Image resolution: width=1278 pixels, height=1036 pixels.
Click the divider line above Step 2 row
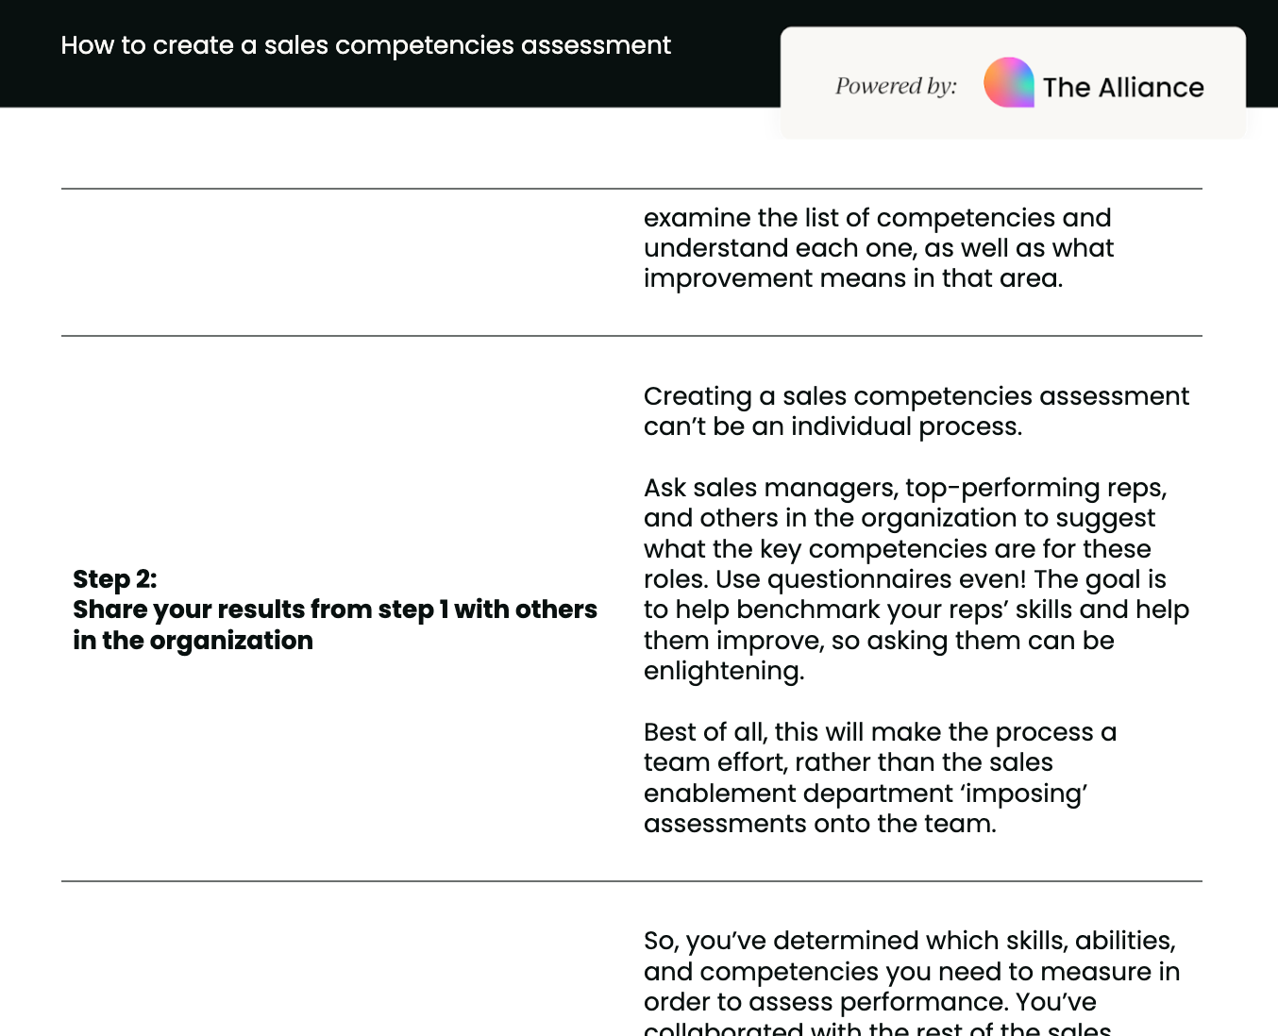(631, 336)
